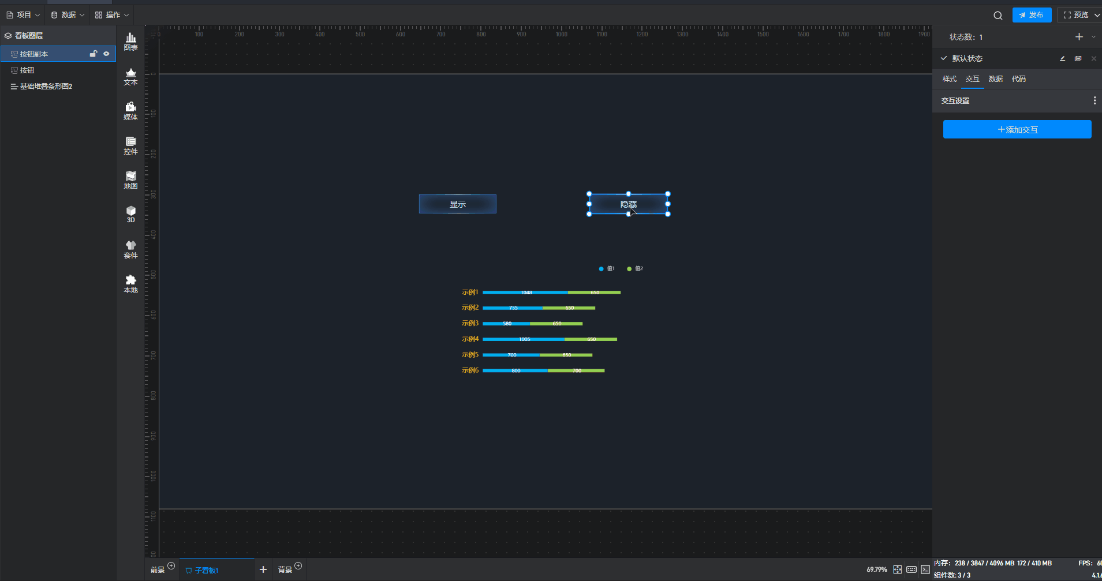This screenshot has width=1102, height=581.
Task: Expand the state list chevron beside plus
Action: [x=1093, y=37]
